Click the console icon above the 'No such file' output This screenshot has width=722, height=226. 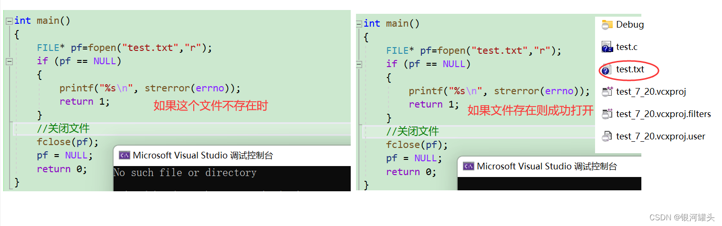click(124, 155)
